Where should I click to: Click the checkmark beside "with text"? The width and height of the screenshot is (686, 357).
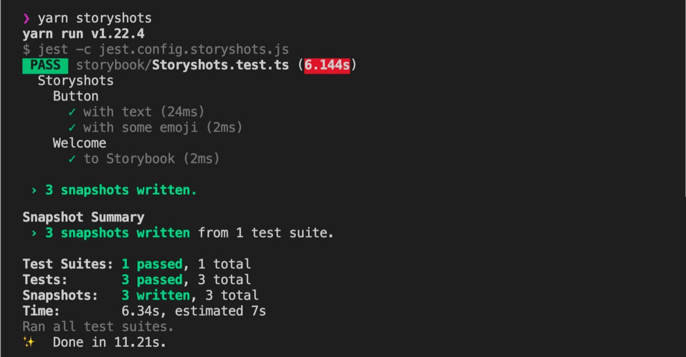72,112
